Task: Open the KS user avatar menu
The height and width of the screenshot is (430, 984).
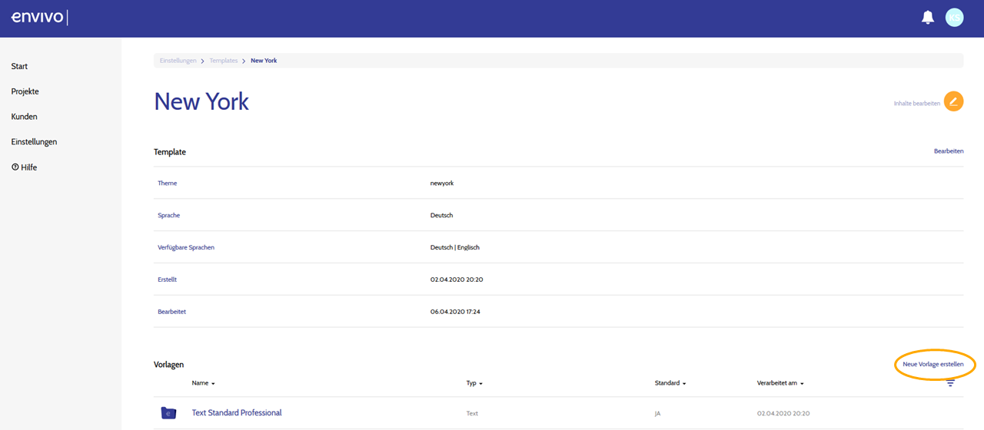Action: pyautogui.click(x=954, y=18)
